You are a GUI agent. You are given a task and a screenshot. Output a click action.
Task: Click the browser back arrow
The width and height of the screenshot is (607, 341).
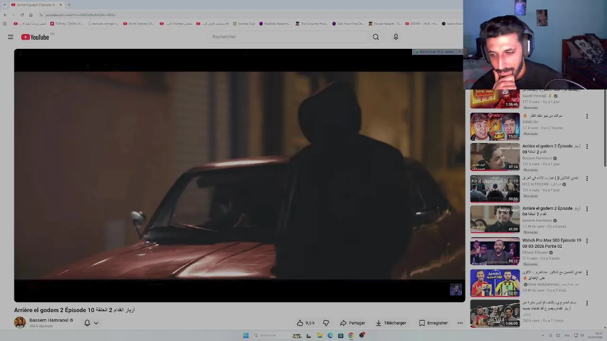coord(5,15)
